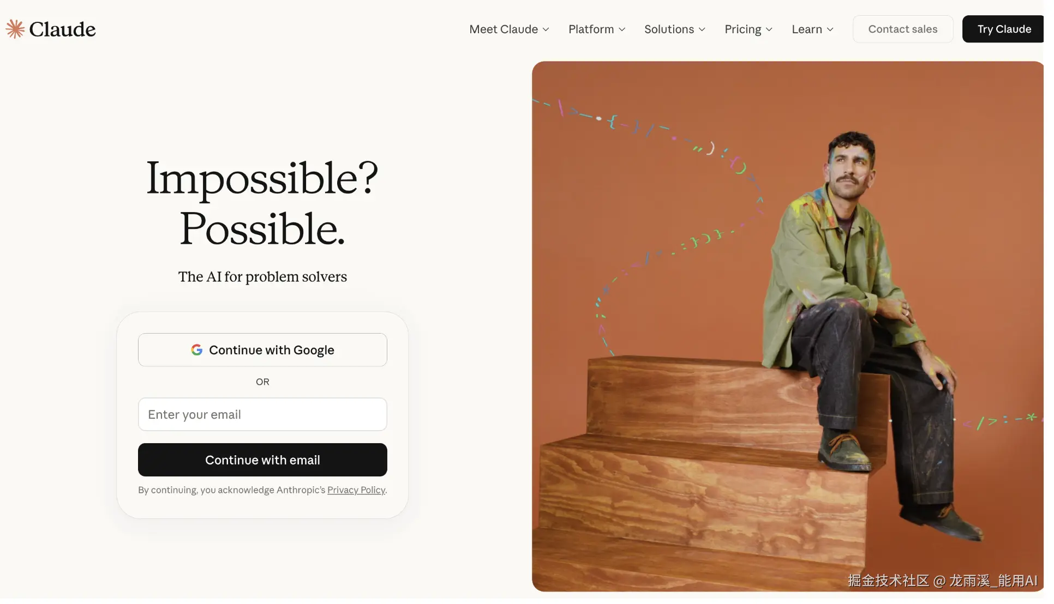Open the Solutions menu item
Image resolution: width=1054 pixels, height=604 pixels.
(675, 29)
